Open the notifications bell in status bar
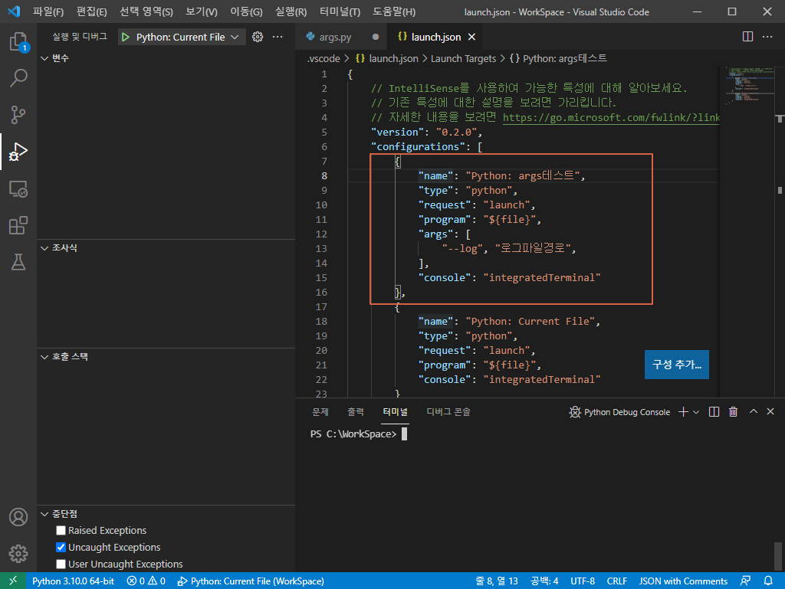Viewport: 785px width, 589px height. pyautogui.click(x=768, y=581)
